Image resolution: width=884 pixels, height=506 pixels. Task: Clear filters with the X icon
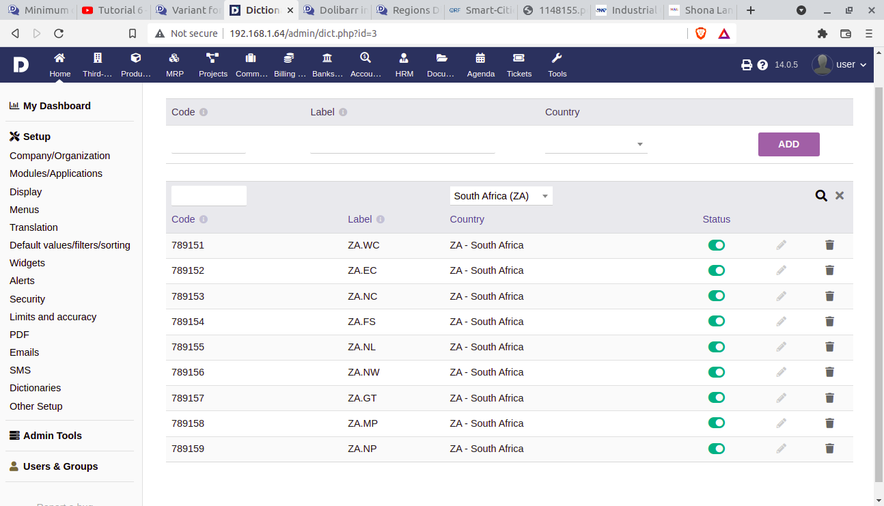(x=840, y=196)
